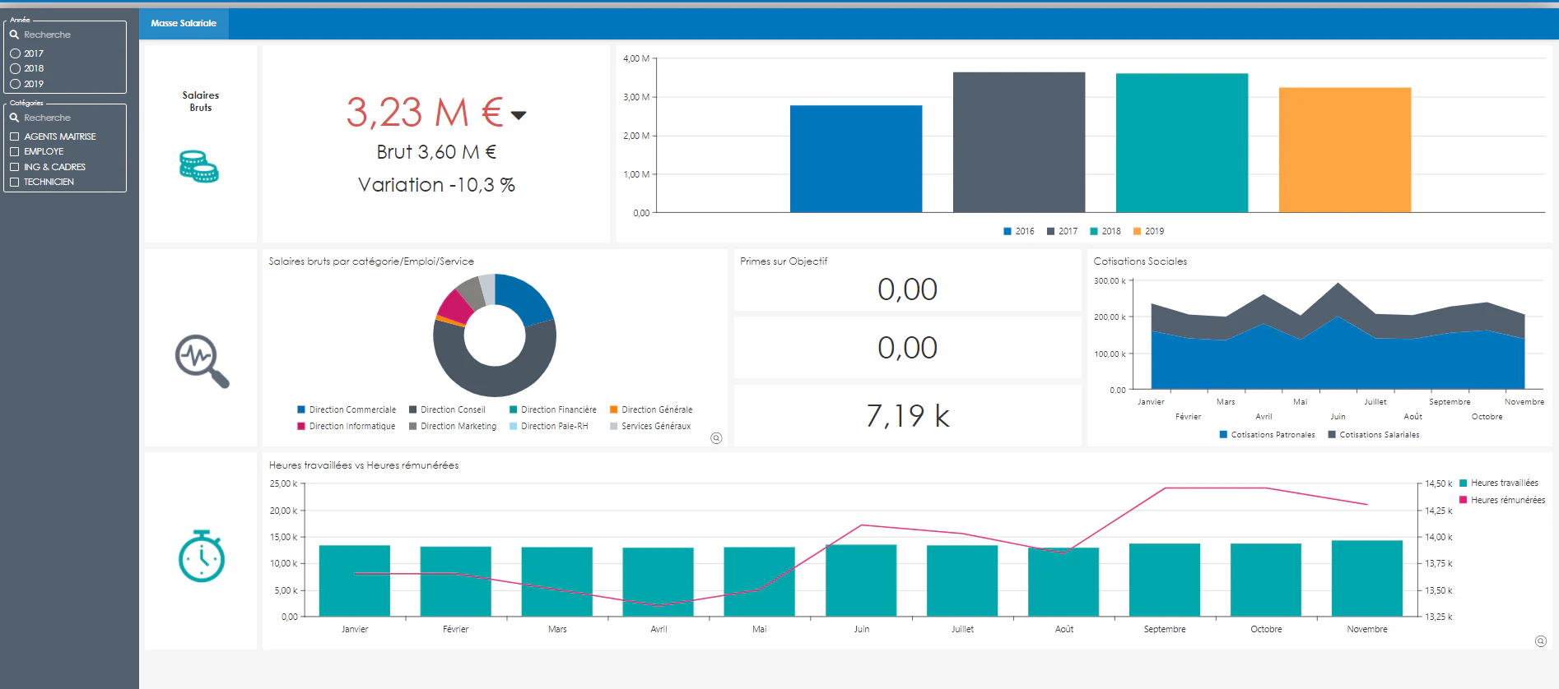
Task: Toggle Heures rémunérées legend entry
Action: tap(1502, 500)
